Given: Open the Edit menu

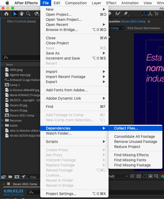Looking at the screenshot, I should tap(57, 3).
